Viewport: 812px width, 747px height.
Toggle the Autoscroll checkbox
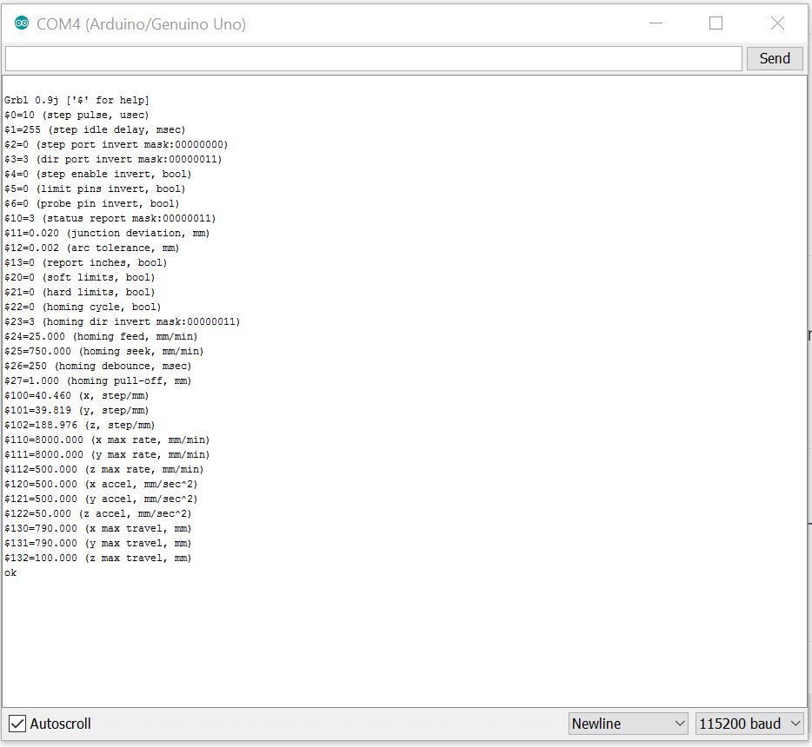(17, 724)
